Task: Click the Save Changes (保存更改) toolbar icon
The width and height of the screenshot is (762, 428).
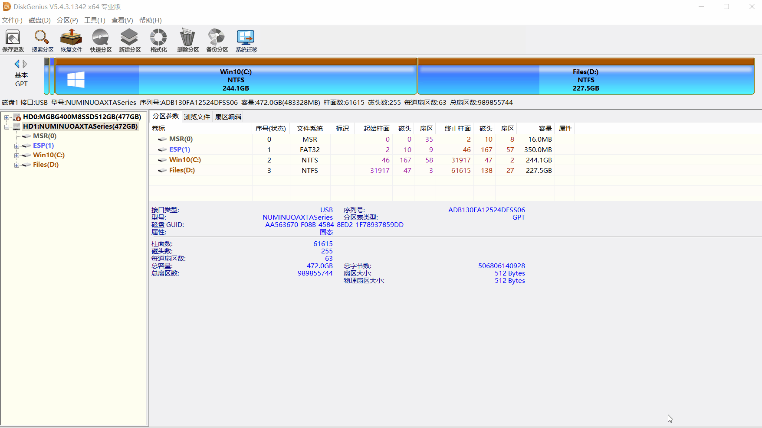Action: 13,41
